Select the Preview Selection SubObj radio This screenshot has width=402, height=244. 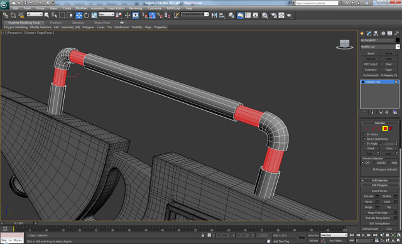(x=374, y=162)
